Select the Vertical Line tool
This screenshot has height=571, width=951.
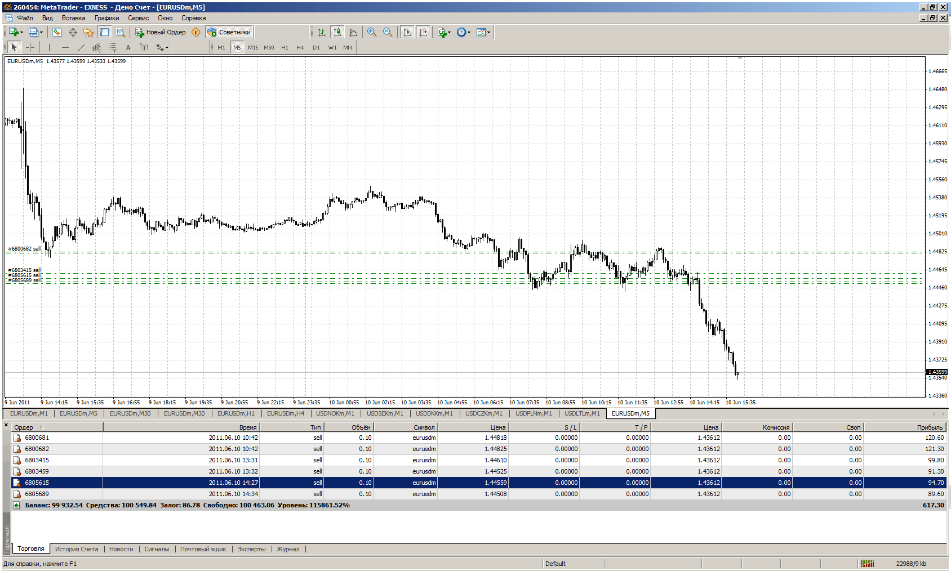click(x=49, y=47)
